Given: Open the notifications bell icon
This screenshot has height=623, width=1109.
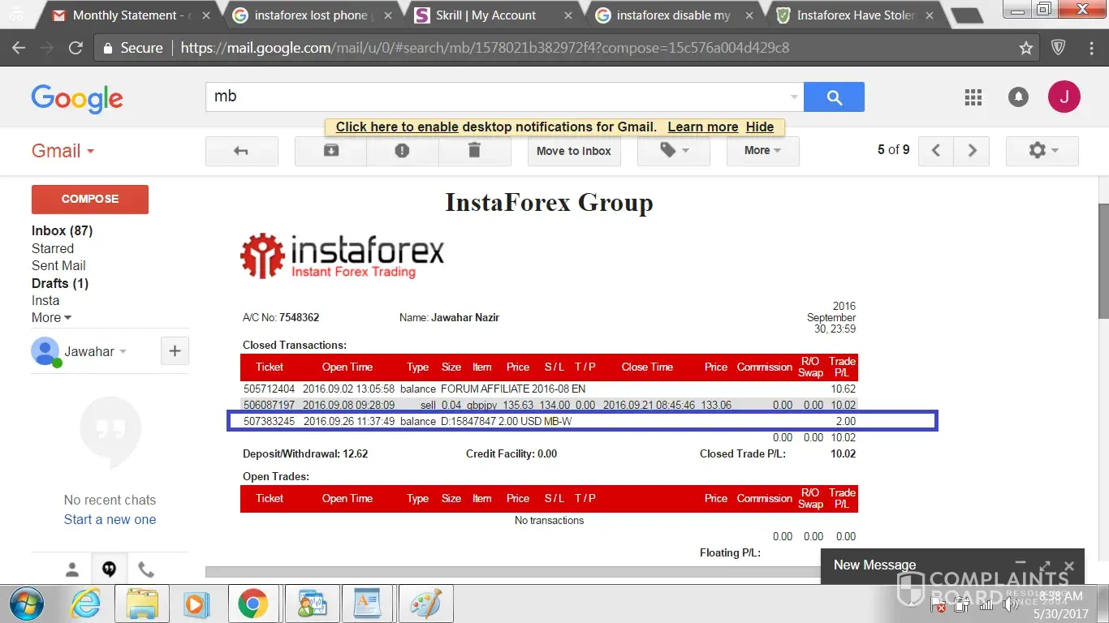Looking at the screenshot, I should pos(1018,97).
